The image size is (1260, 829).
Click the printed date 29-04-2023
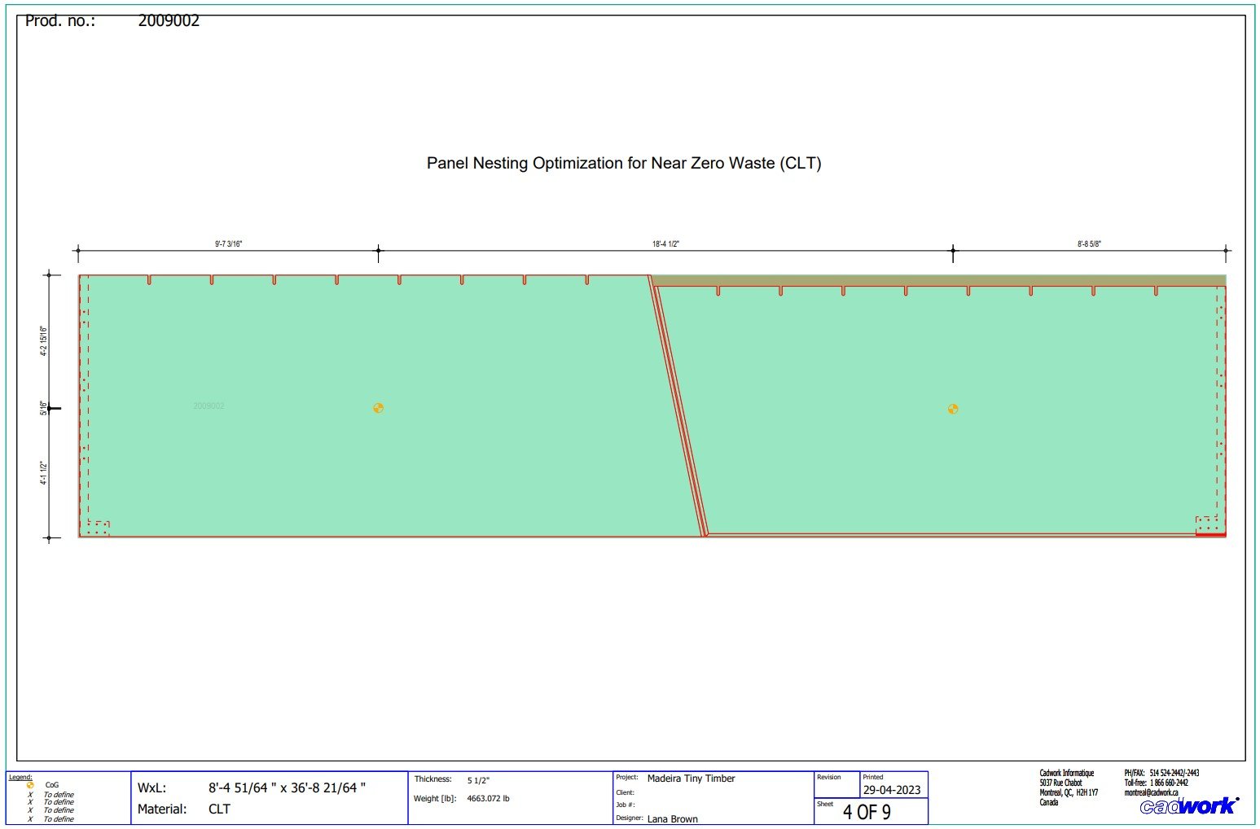click(892, 790)
